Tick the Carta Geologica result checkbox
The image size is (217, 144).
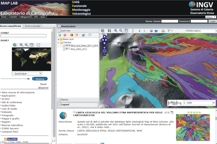click(74, 112)
